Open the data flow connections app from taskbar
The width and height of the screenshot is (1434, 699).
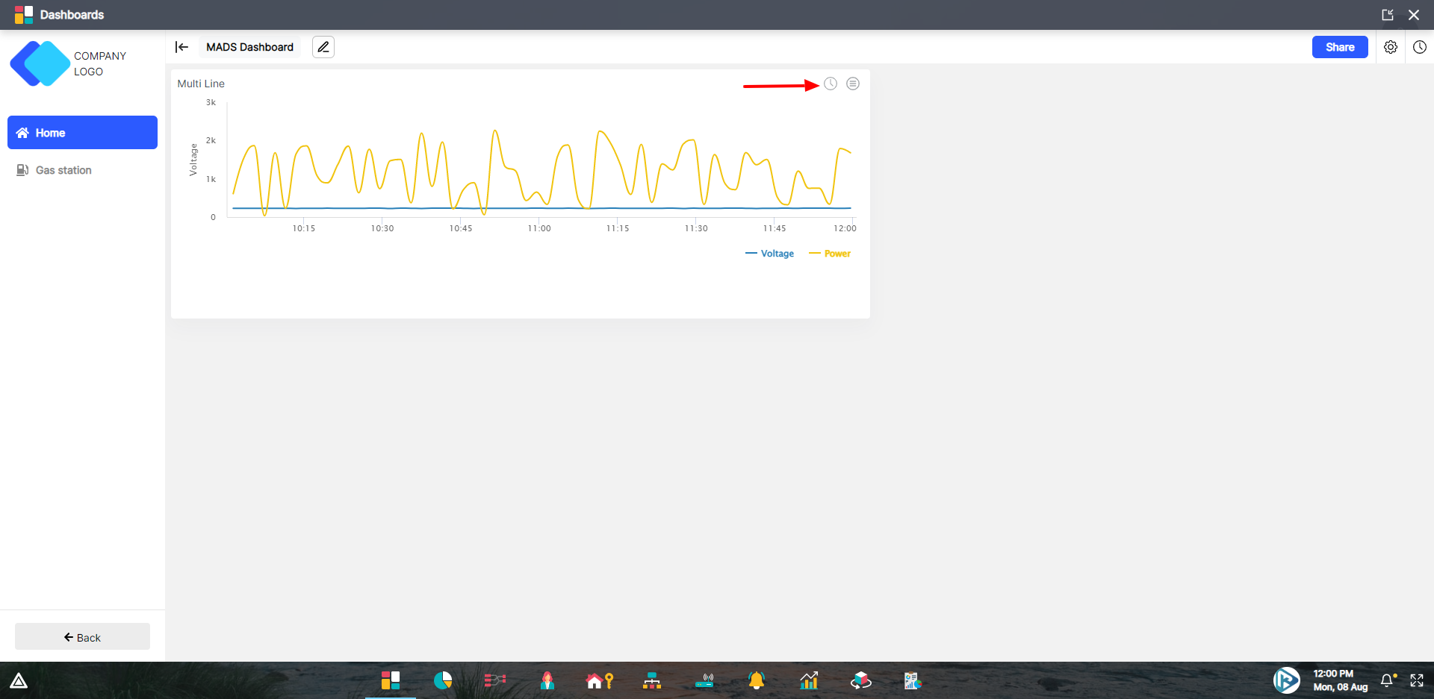[495, 680]
